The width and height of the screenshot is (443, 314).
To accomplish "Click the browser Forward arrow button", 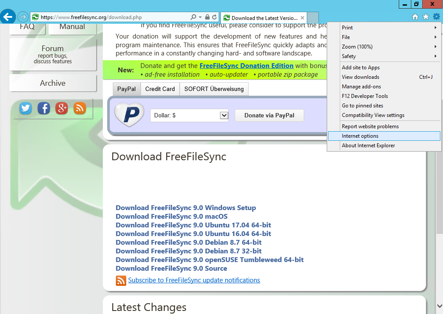I will click(23, 17).
